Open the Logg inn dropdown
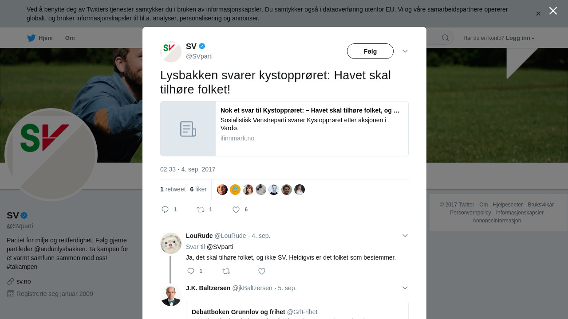Image resolution: width=568 pixels, height=319 pixels. [520, 38]
